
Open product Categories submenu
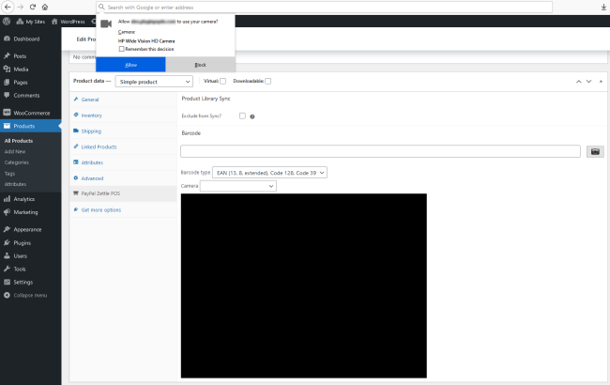(x=16, y=162)
